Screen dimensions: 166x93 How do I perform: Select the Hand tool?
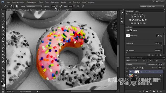click(x=3, y=75)
